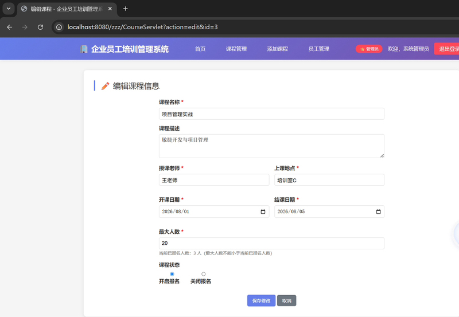459x317 pixels.
Task: Reload the page with the refresh icon
Action: pyautogui.click(x=40, y=27)
